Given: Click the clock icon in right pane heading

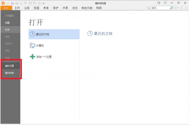Looking at the screenshot, I should 90,33.
